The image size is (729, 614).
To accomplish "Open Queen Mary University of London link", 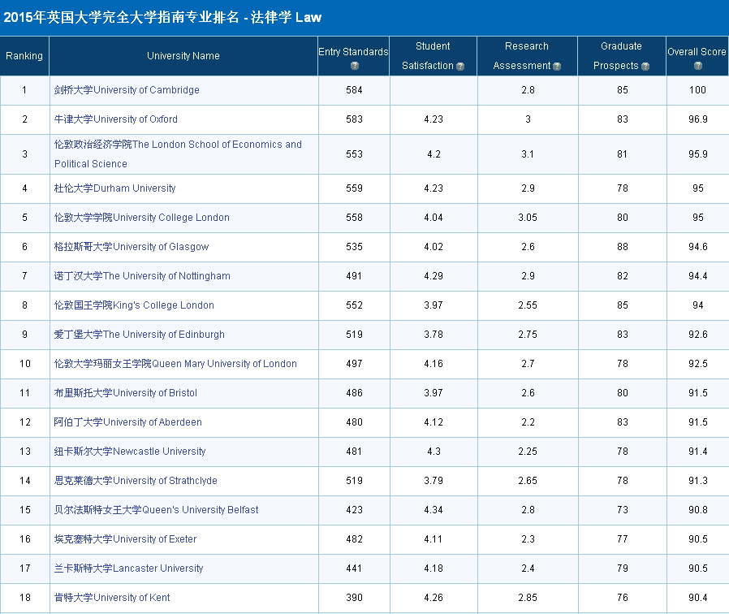I will click(x=175, y=364).
